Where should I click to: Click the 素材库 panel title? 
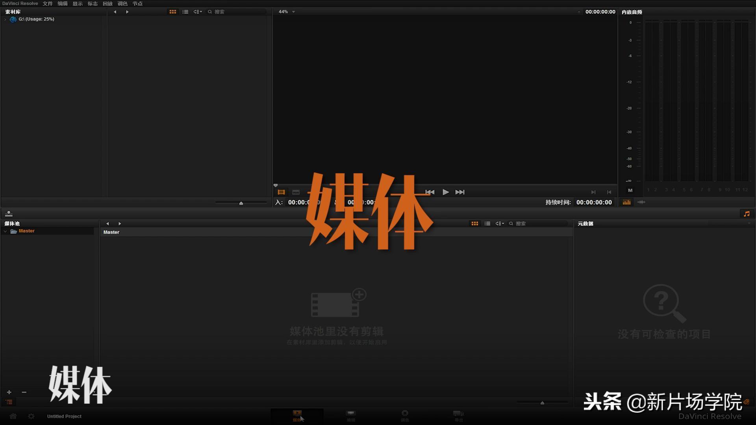13,12
